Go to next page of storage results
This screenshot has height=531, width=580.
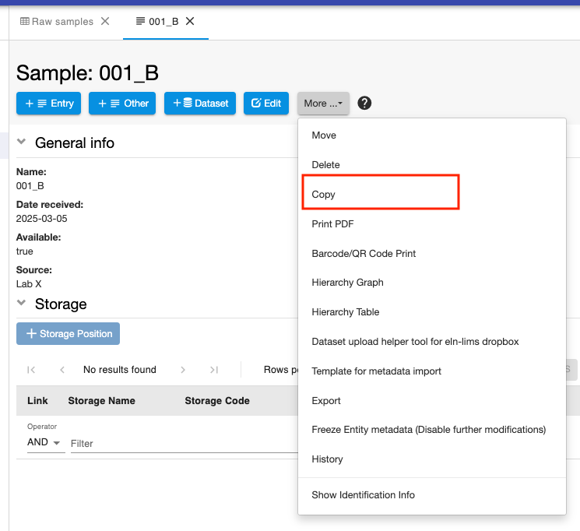183,370
